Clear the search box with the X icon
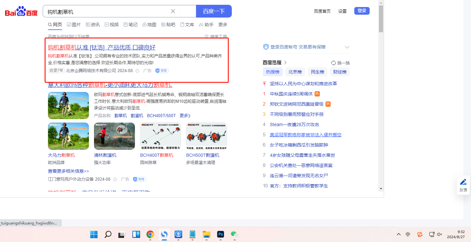The image size is (471, 242). pos(173,11)
